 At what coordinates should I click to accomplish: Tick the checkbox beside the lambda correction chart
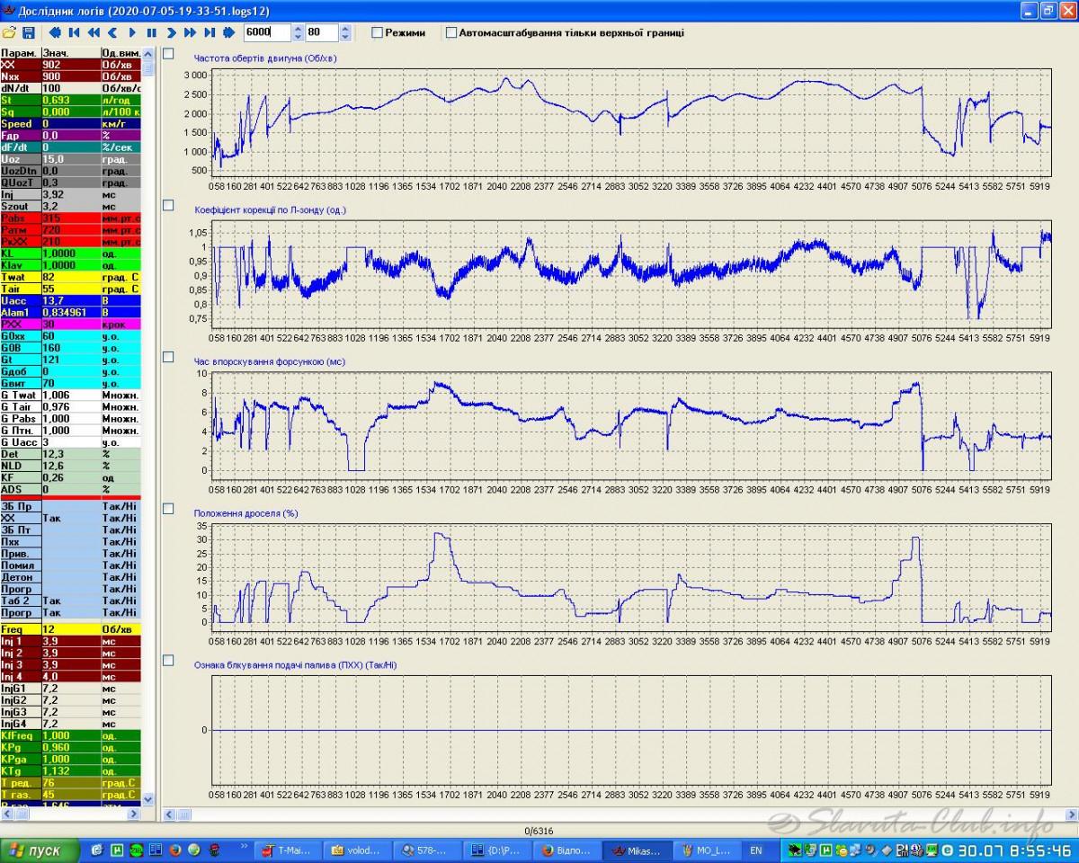click(168, 205)
